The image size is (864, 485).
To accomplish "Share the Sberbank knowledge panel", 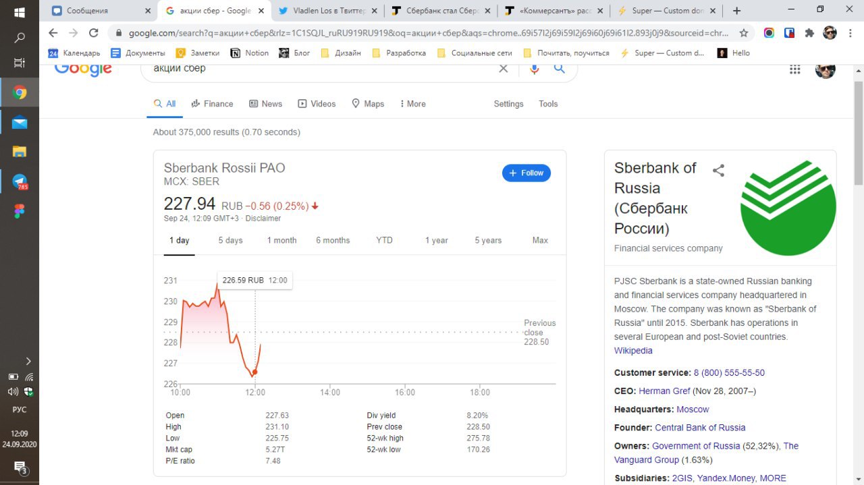I will (718, 171).
